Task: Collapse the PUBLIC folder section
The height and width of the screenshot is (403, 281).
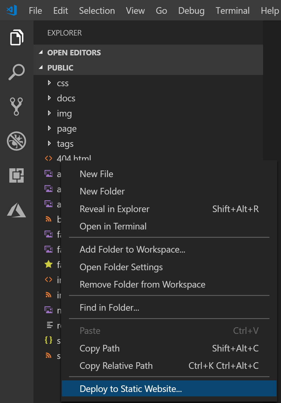Action: [x=148, y=67]
